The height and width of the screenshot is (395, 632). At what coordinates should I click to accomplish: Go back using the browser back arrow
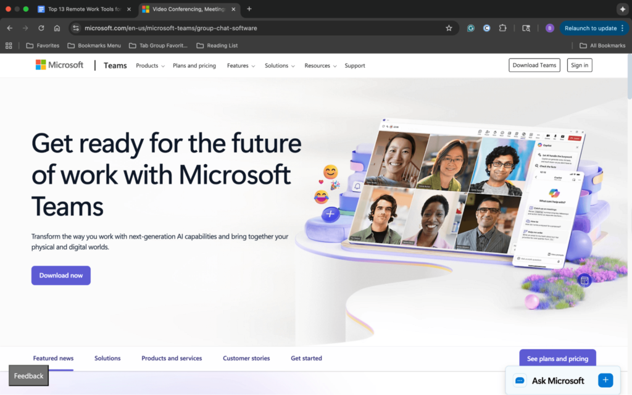[x=10, y=28]
